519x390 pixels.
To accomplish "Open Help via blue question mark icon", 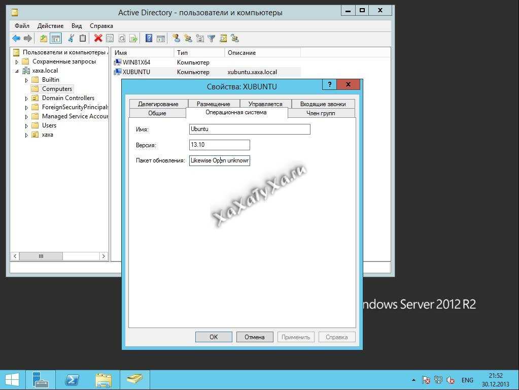I will click(149, 39).
